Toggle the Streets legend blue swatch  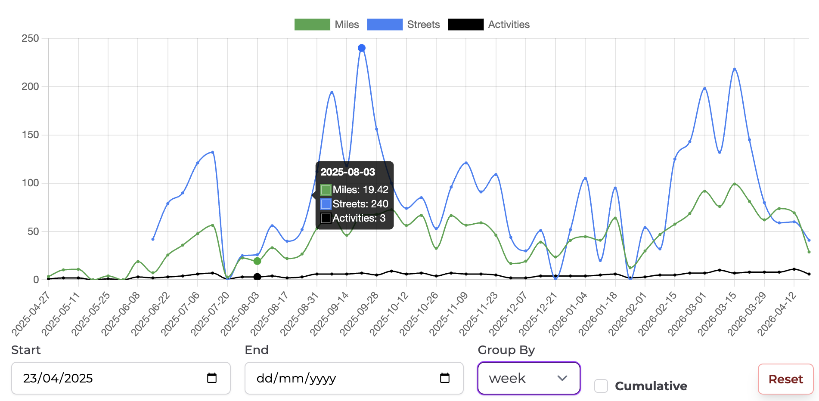tap(385, 25)
